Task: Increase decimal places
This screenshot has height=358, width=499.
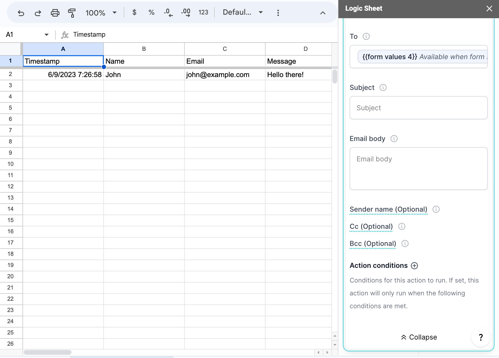Action: tap(185, 12)
